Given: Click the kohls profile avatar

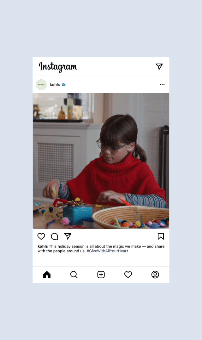Looking at the screenshot, I should tap(41, 85).
